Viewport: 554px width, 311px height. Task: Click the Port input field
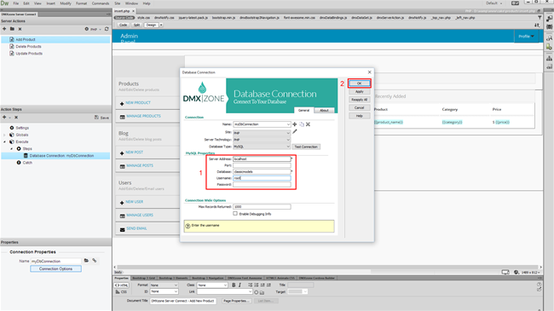tap(262, 165)
